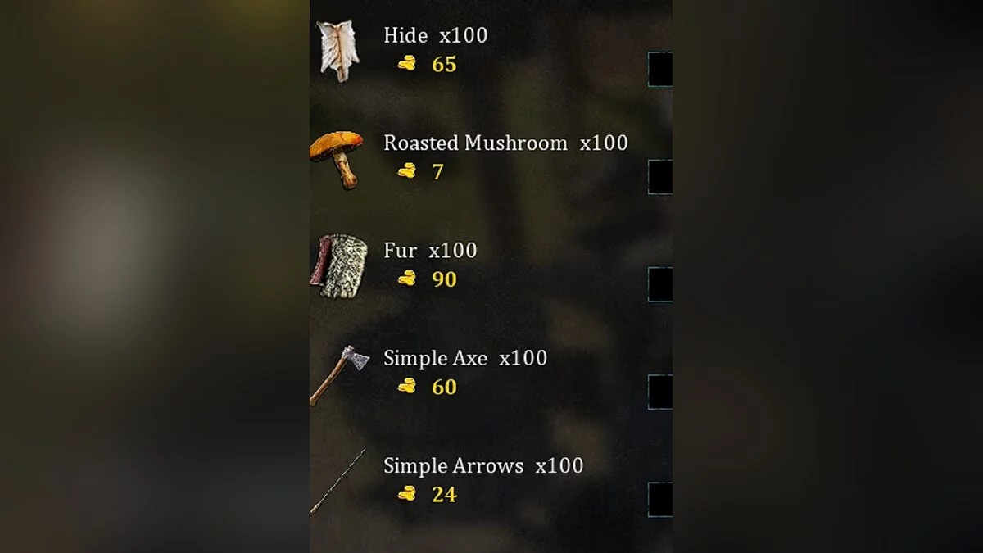The width and height of the screenshot is (983, 553).
Task: Select the Roasted Mushroom icon
Action: pos(337,159)
